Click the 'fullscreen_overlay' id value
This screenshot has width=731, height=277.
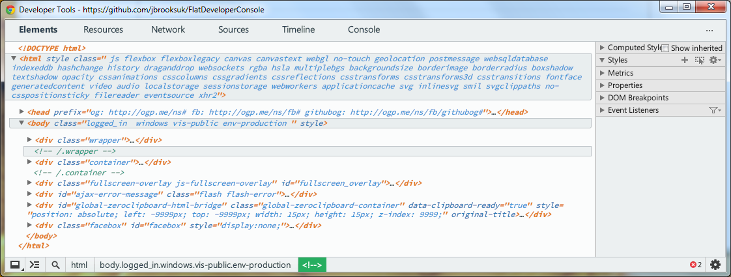click(341, 182)
